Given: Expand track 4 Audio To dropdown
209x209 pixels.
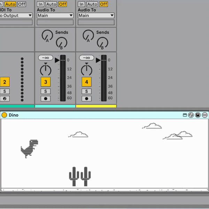Looking at the screenshot, I should [96, 15].
